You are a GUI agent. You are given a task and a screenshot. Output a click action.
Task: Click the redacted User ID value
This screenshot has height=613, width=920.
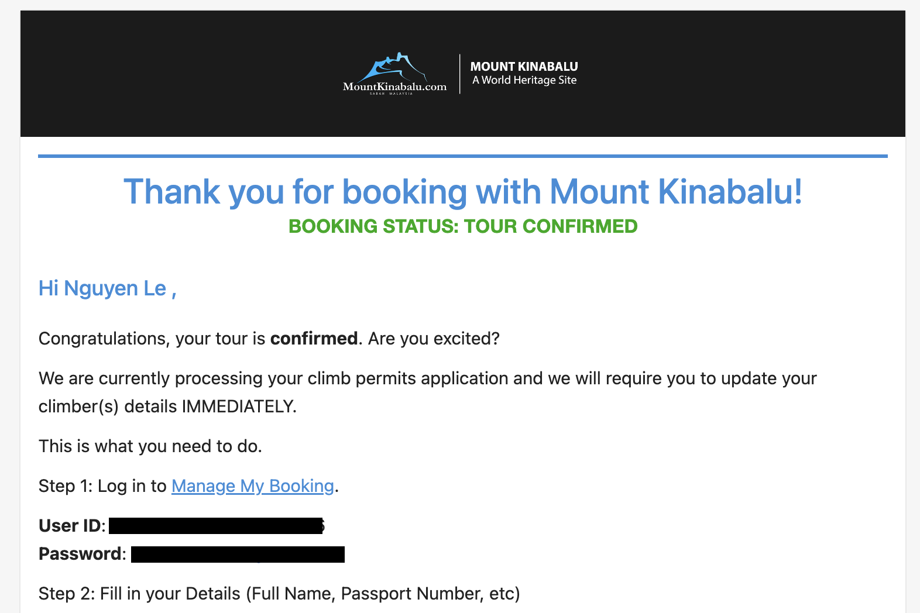[215, 526]
